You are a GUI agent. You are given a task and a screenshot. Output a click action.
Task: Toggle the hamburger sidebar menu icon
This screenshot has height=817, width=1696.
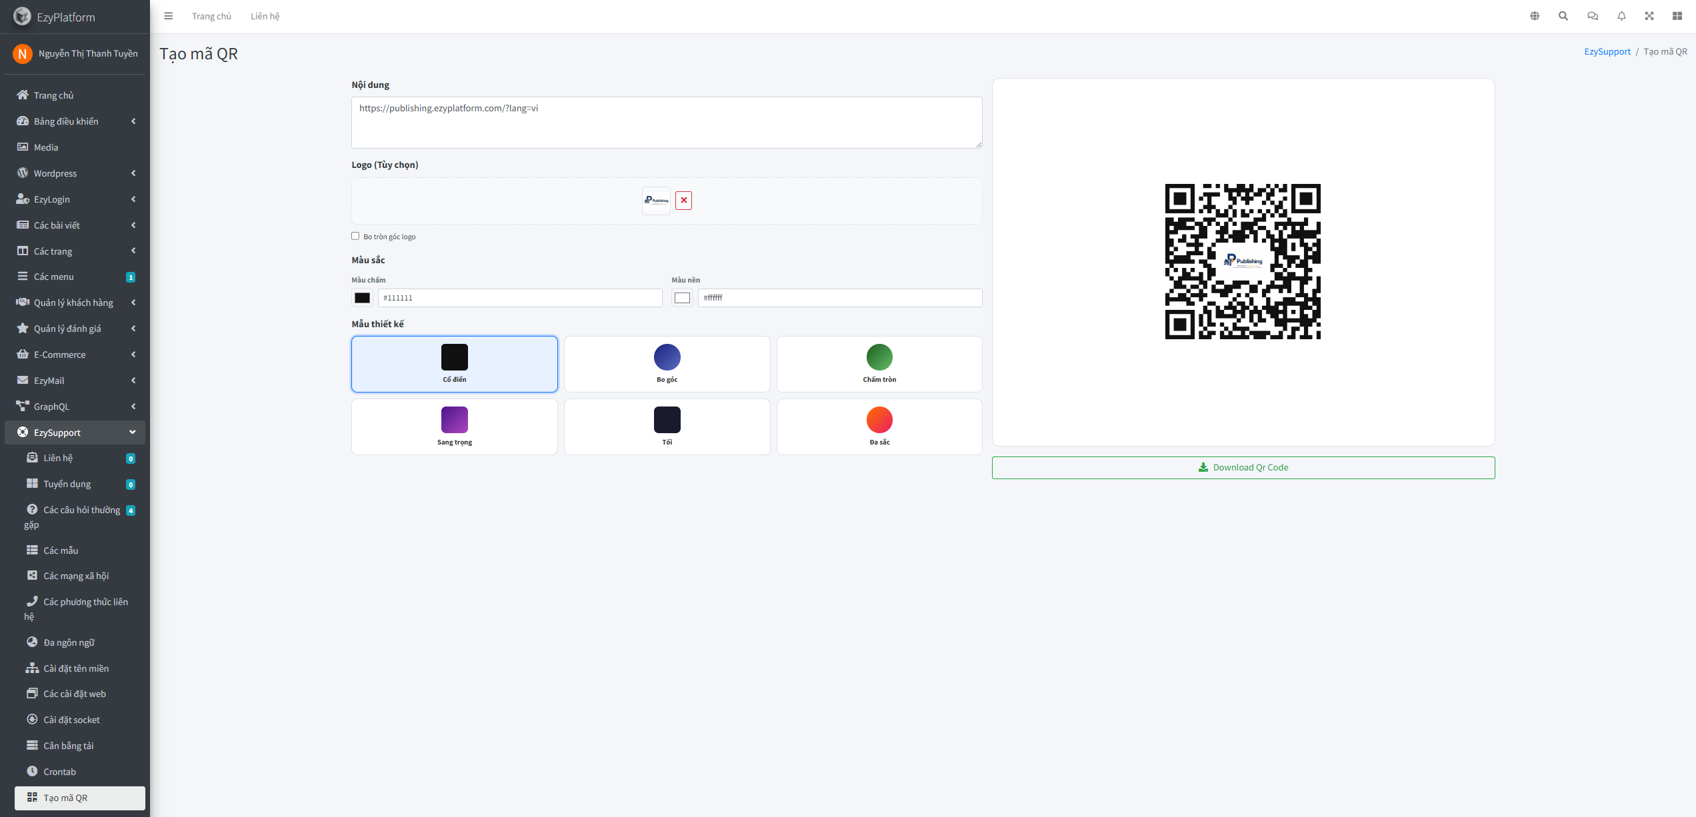tap(169, 16)
